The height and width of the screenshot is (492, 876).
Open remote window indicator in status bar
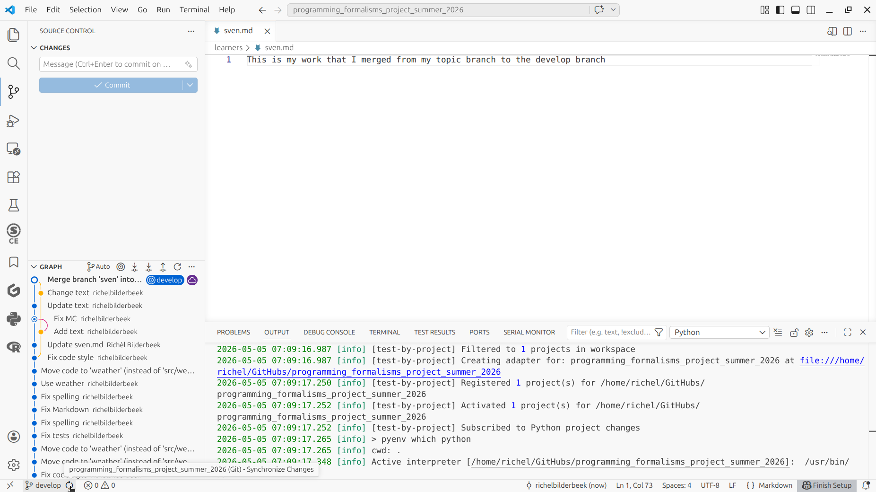(10, 485)
